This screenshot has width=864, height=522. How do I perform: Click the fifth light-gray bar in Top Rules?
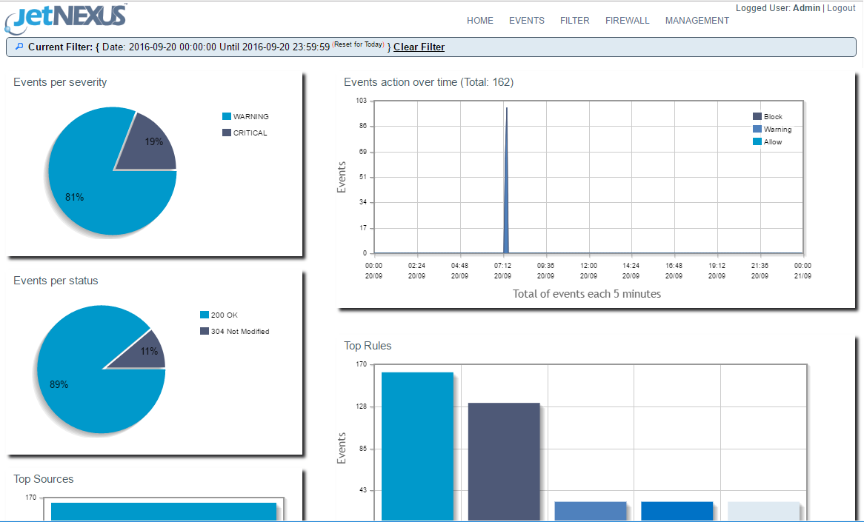click(763, 511)
